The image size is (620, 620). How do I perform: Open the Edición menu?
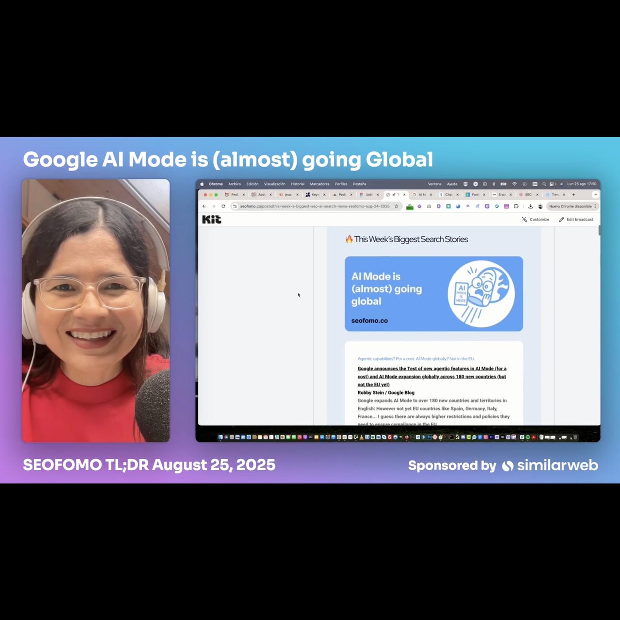252,184
